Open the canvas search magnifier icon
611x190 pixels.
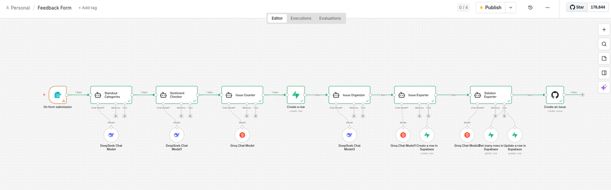click(604, 44)
